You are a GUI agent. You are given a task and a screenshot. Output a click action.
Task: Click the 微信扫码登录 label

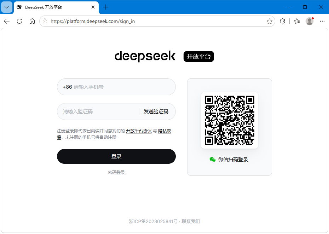[x=233, y=160]
